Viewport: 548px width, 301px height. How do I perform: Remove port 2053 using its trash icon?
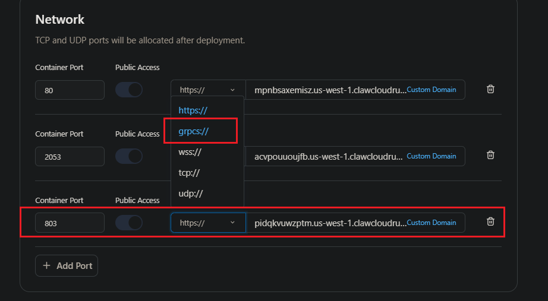[490, 155]
